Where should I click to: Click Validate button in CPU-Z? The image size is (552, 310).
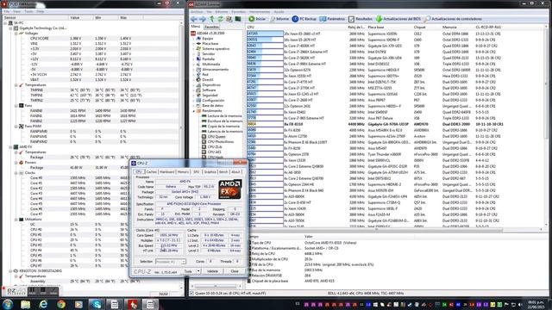pyautogui.click(x=212, y=271)
